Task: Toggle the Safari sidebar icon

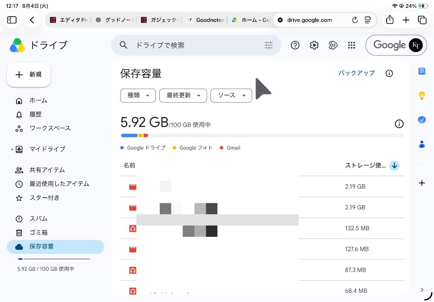Action: click(12, 20)
